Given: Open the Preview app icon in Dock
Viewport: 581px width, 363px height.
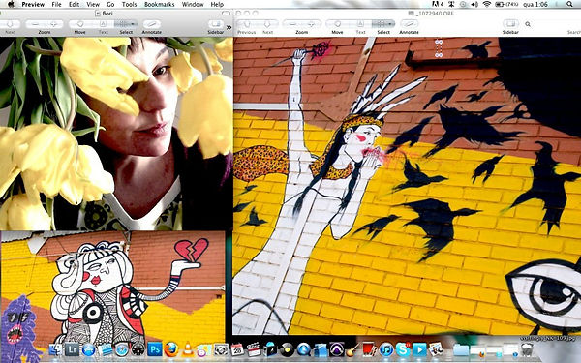Looking at the screenshot, I should click(x=436, y=349).
